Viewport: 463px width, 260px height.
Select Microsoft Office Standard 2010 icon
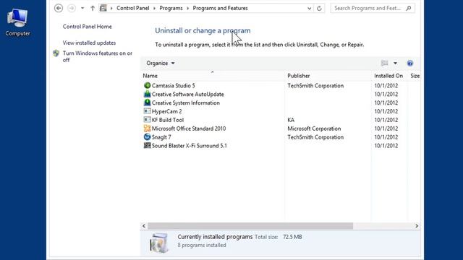[147, 129]
